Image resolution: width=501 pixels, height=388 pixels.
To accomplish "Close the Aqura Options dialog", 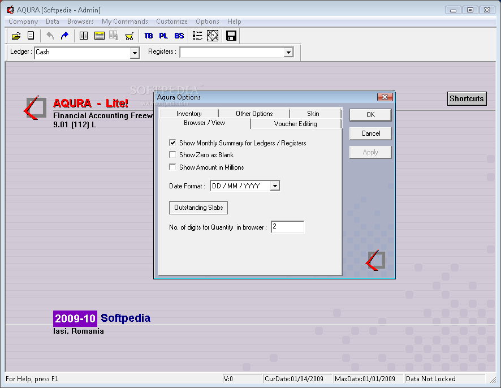I will click(385, 97).
